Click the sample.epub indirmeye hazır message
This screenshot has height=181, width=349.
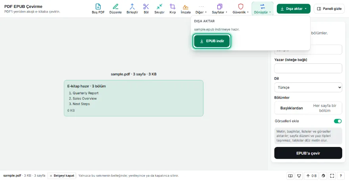tap(217, 29)
